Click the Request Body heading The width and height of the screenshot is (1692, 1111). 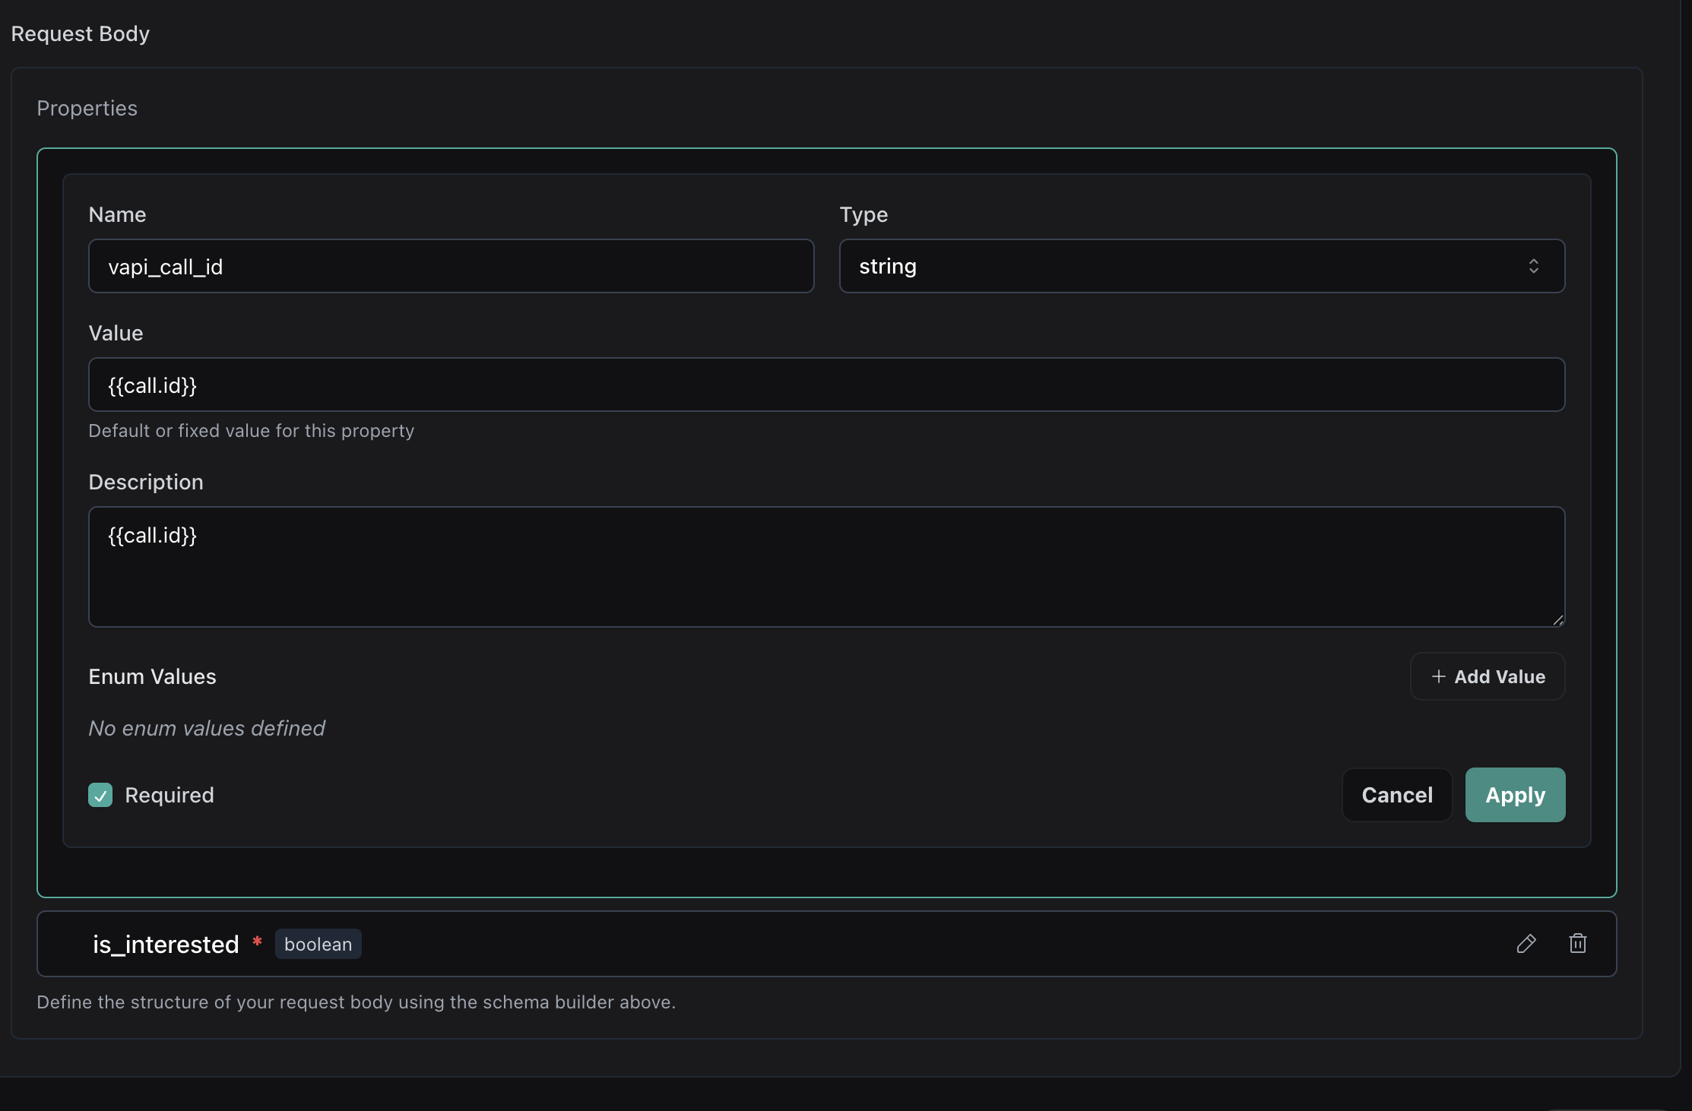(80, 33)
